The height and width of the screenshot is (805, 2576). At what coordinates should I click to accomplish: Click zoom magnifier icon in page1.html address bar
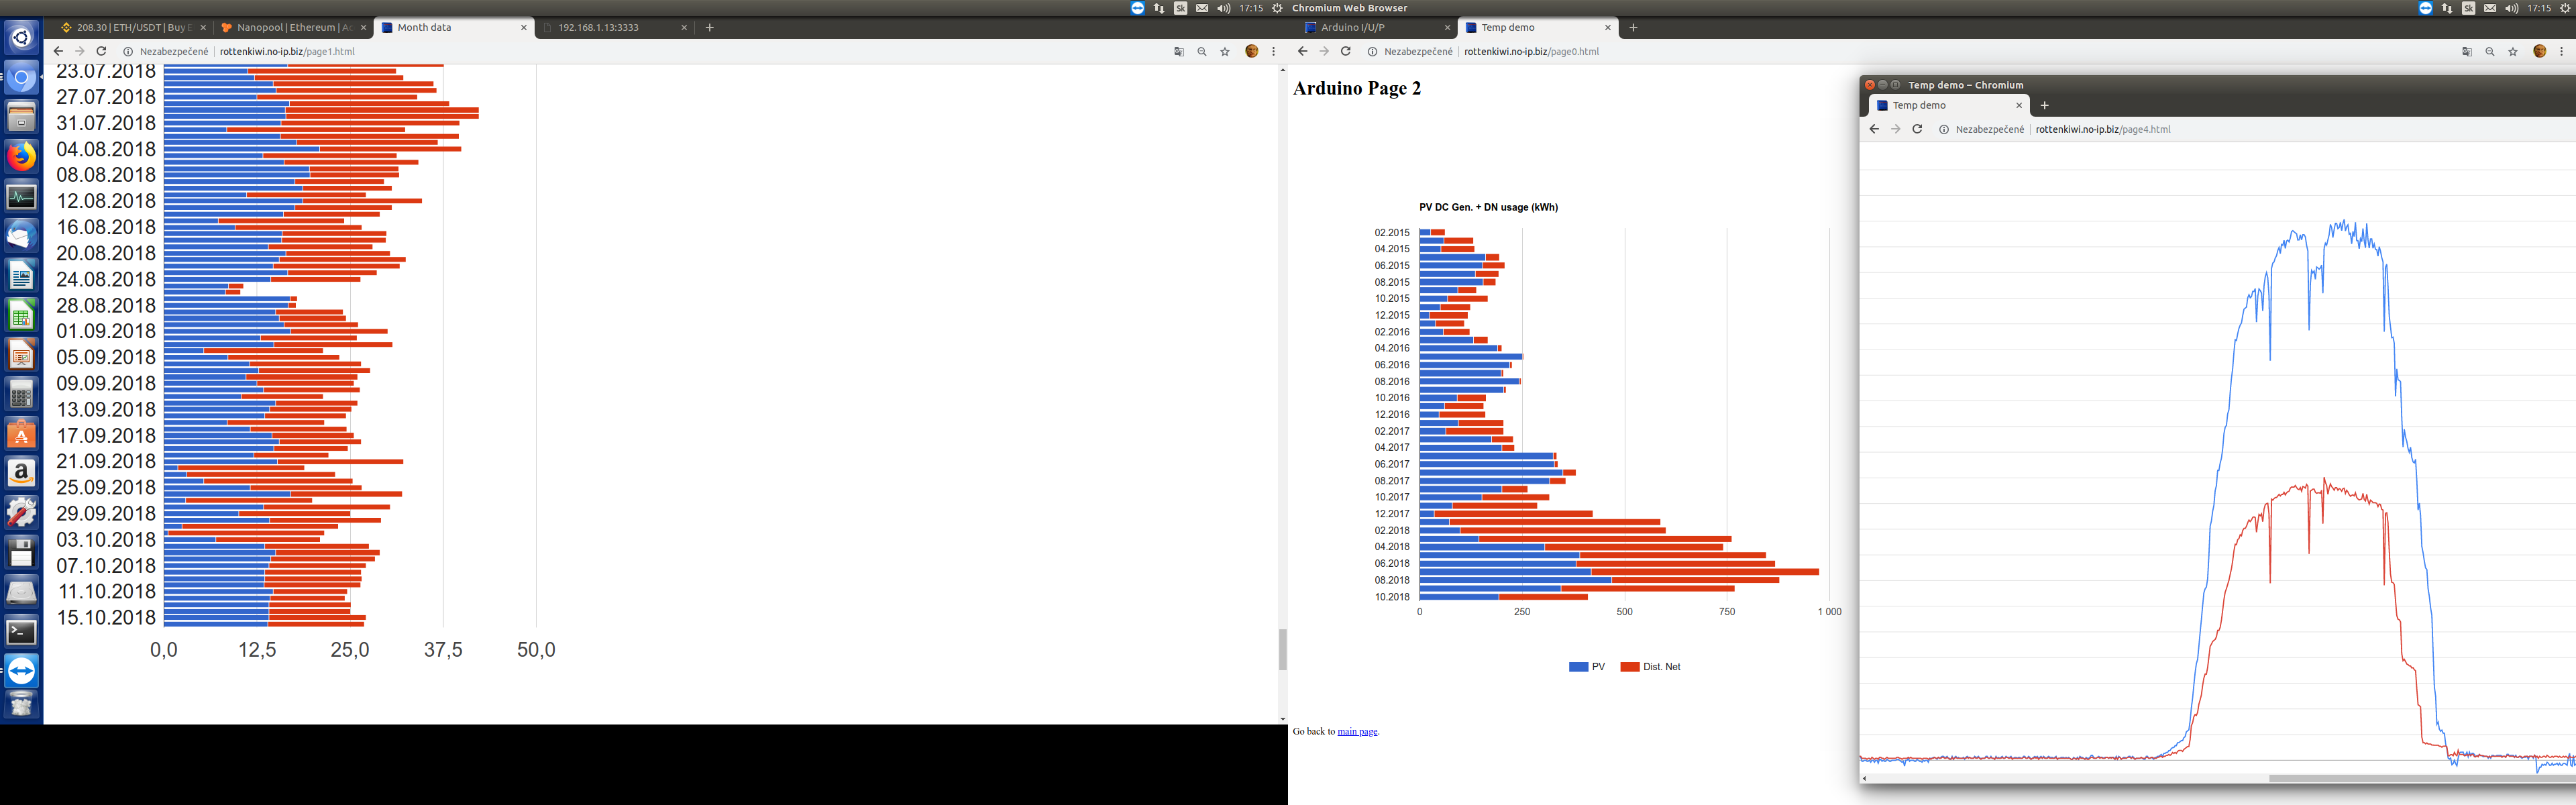[1202, 51]
